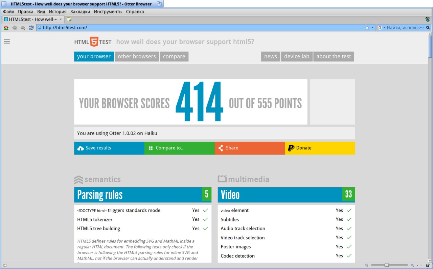
Task: Open the status bar dropdown arrow near zoom
Action: [421, 265]
